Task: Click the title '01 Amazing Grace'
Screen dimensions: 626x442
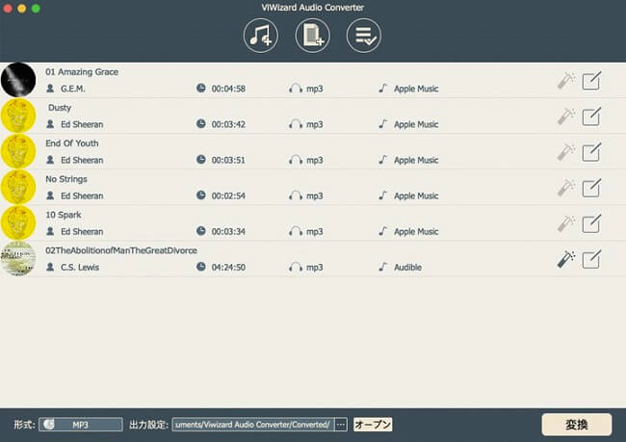Action: [x=82, y=72]
